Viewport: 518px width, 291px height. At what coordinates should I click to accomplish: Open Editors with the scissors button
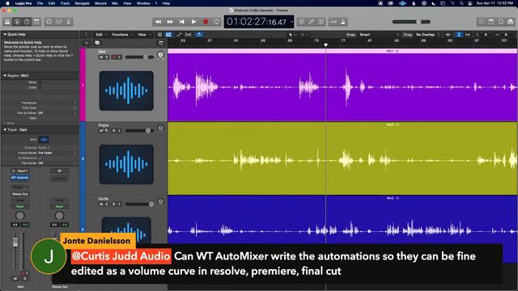pos(68,22)
